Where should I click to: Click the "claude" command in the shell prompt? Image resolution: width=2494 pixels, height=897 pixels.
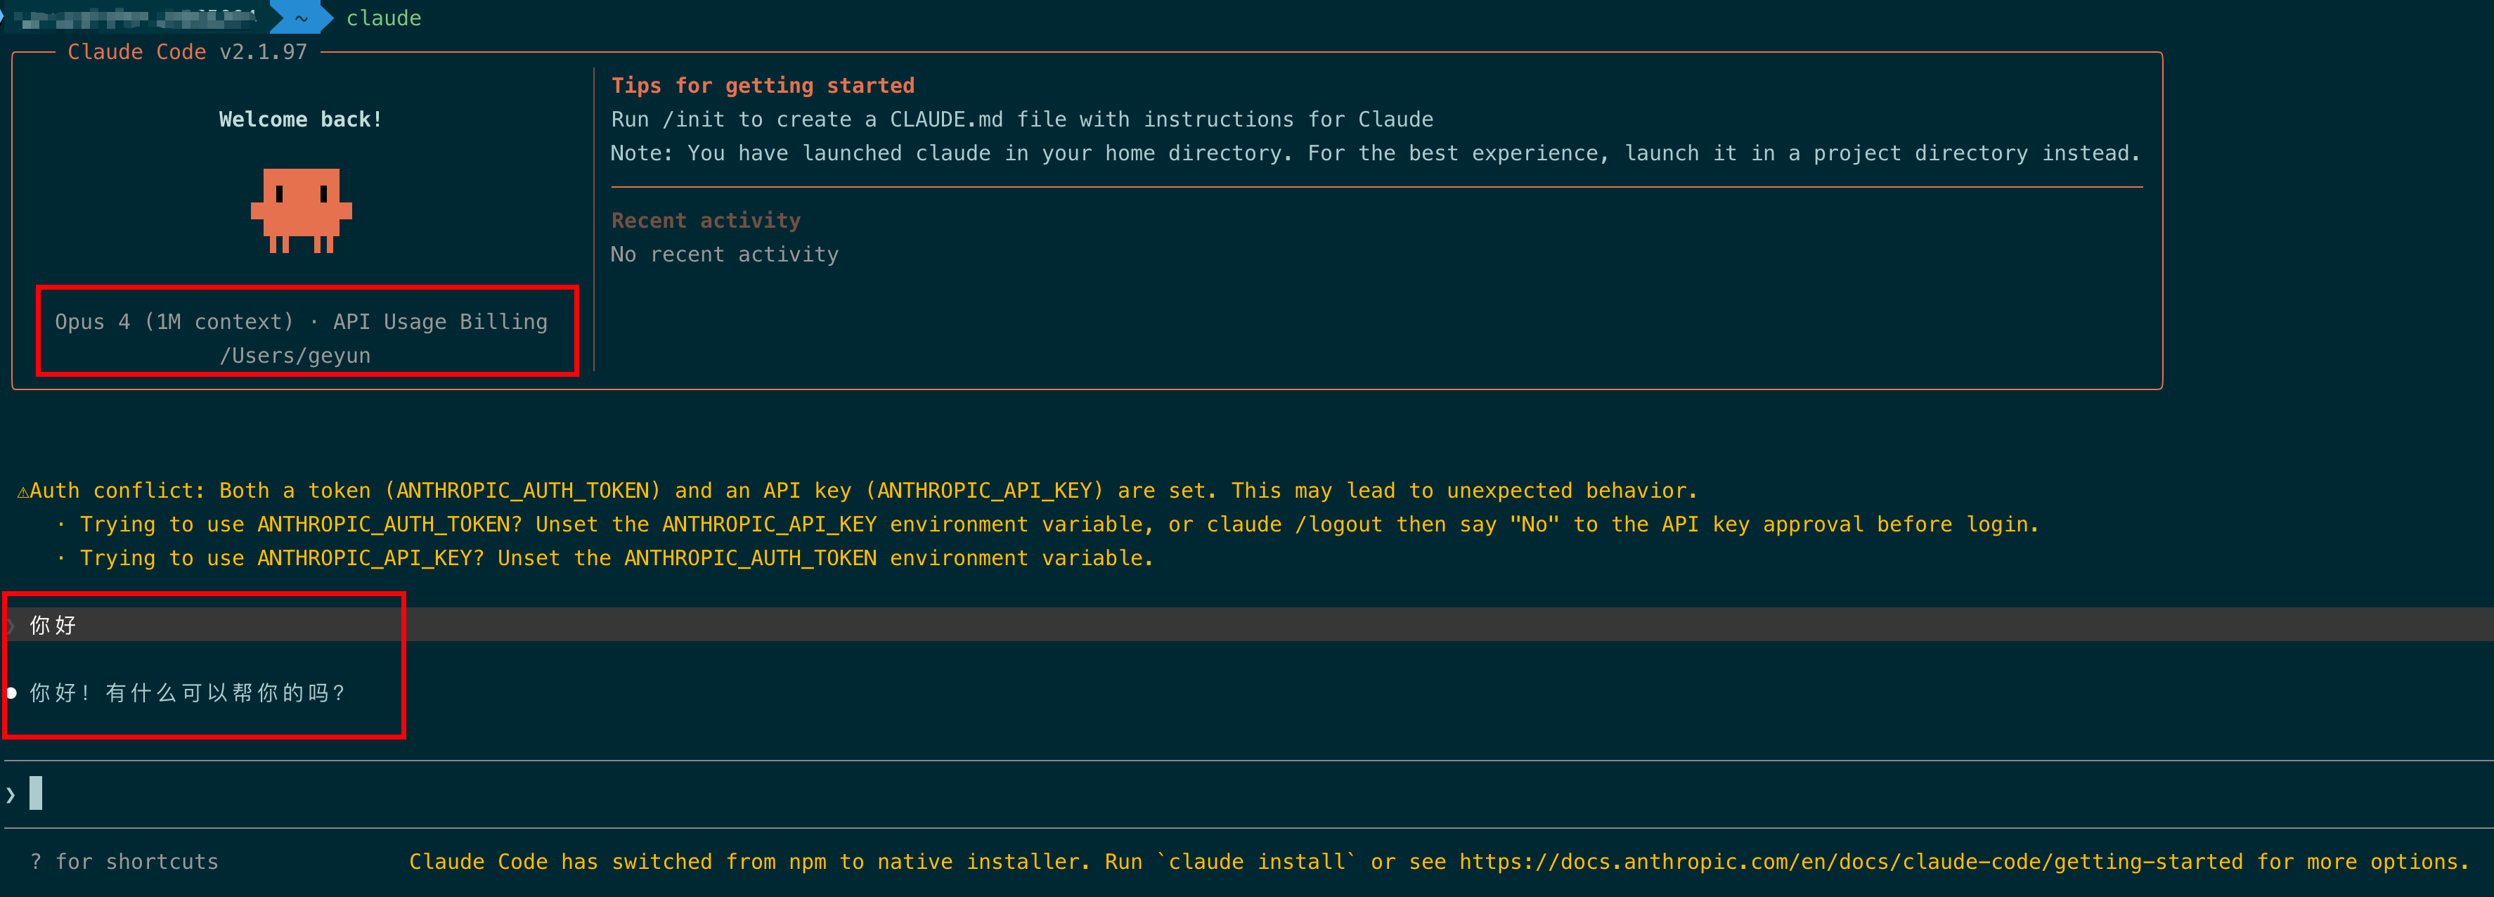pyautogui.click(x=383, y=18)
